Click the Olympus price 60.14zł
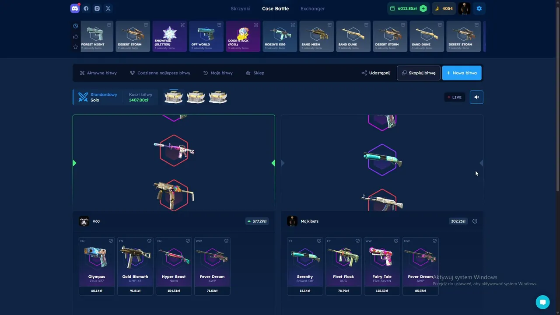 coord(97,290)
